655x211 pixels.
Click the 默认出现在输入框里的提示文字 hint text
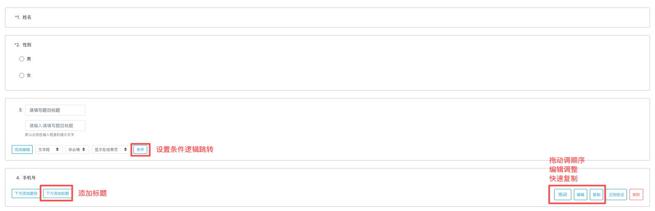[x=49, y=135]
